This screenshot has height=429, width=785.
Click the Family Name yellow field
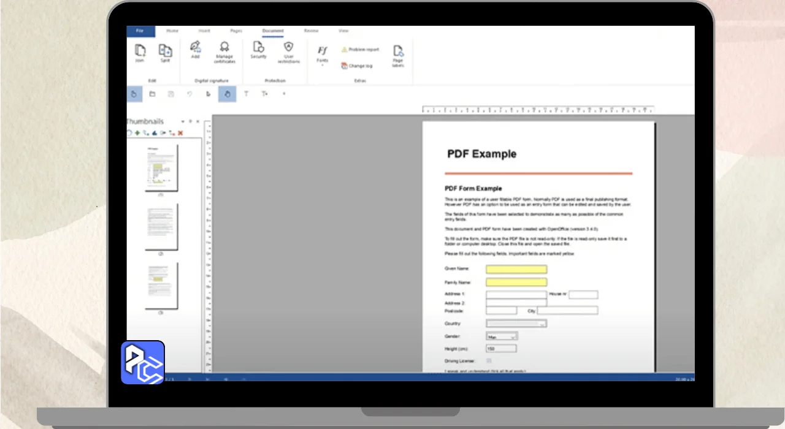point(516,282)
